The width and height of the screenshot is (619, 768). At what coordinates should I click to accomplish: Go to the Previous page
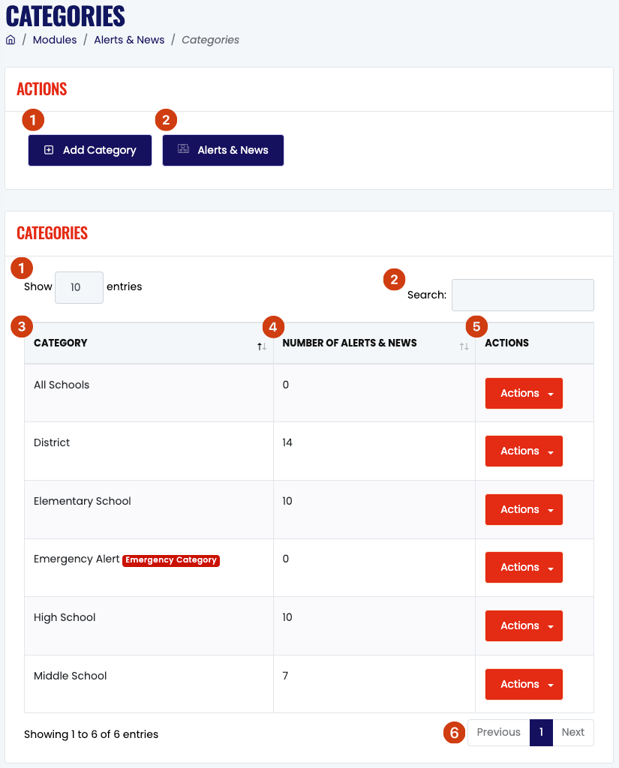point(498,732)
